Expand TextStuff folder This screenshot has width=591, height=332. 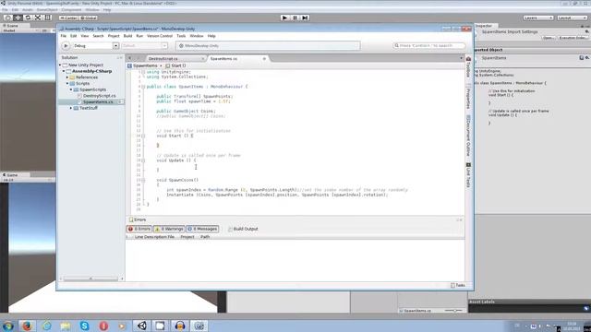point(71,108)
